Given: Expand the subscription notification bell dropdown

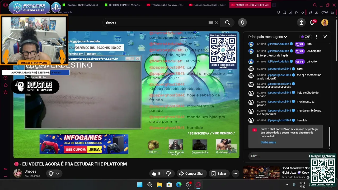Looking at the screenshot, I should [x=54, y=173].
